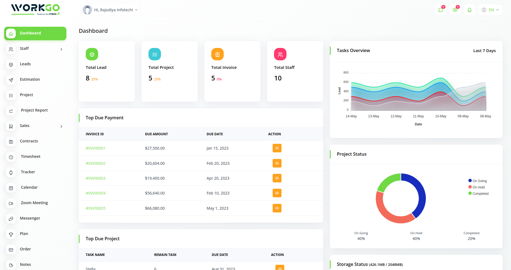View invoice #INV00003 using eye button
Viewport: 511px width, 270px height.
[277, 178]
